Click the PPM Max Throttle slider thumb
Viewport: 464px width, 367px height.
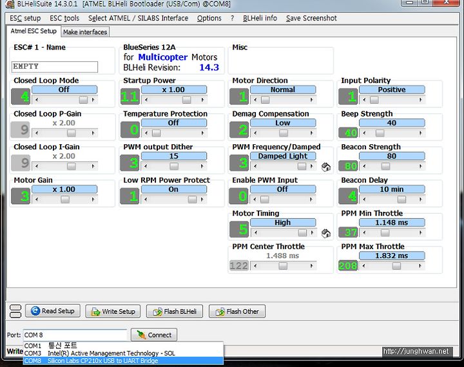tap(396, 266)
